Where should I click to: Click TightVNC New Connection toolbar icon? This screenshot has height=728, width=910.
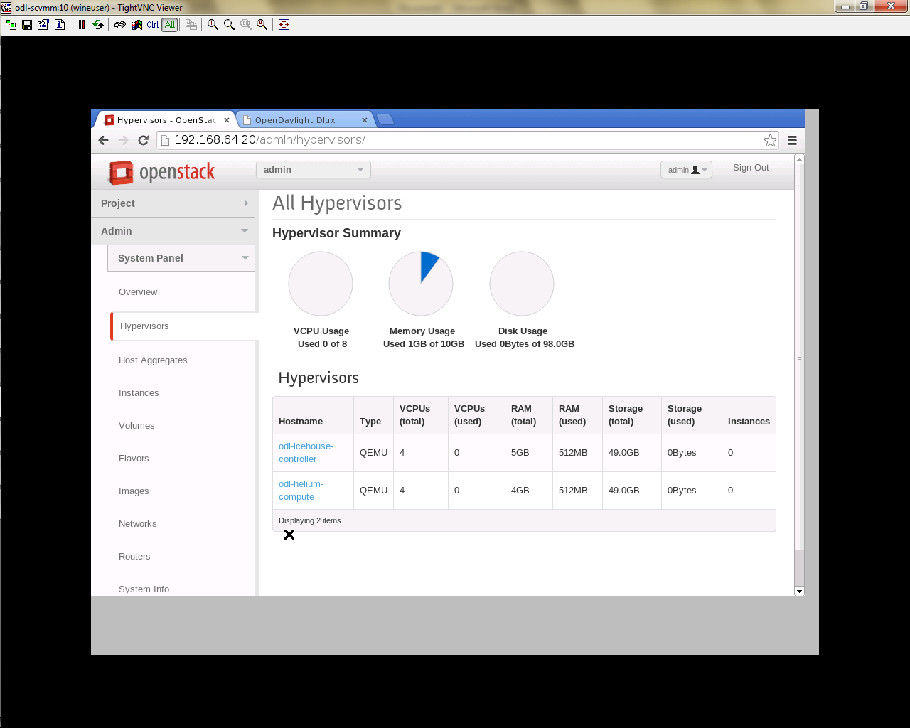pos(11,24)
